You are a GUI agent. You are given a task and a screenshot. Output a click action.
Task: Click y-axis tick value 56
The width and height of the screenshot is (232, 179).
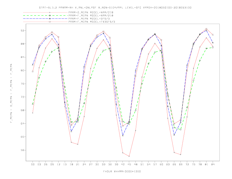[x=23, y=150]
